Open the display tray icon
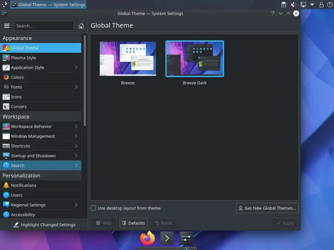This screenshot has width=334, height=250. tap(303, 5)
